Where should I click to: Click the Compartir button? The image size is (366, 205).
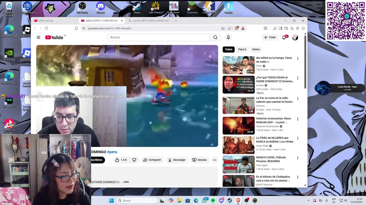152,160
